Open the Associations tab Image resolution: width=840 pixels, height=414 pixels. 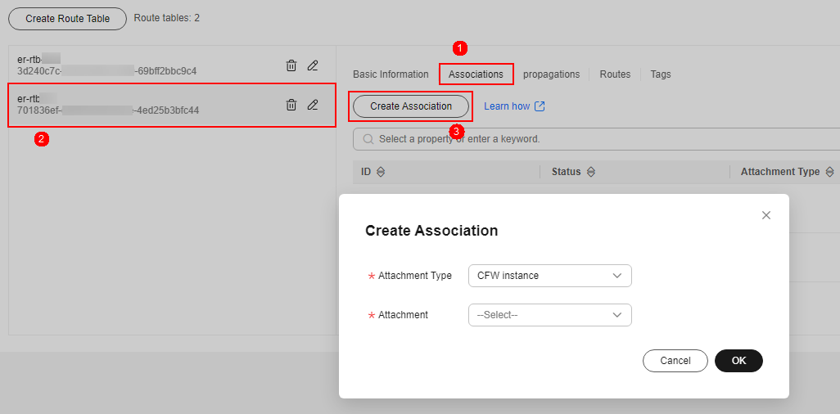[476, 74]
